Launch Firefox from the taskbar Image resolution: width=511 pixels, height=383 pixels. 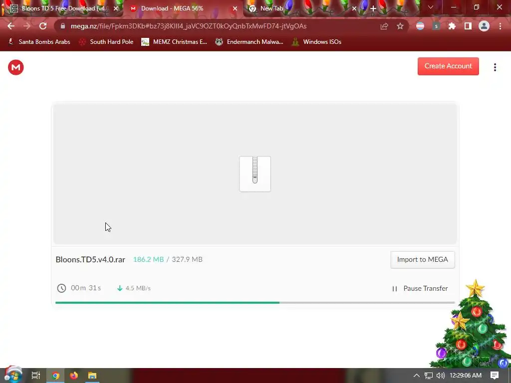(74, 376)
